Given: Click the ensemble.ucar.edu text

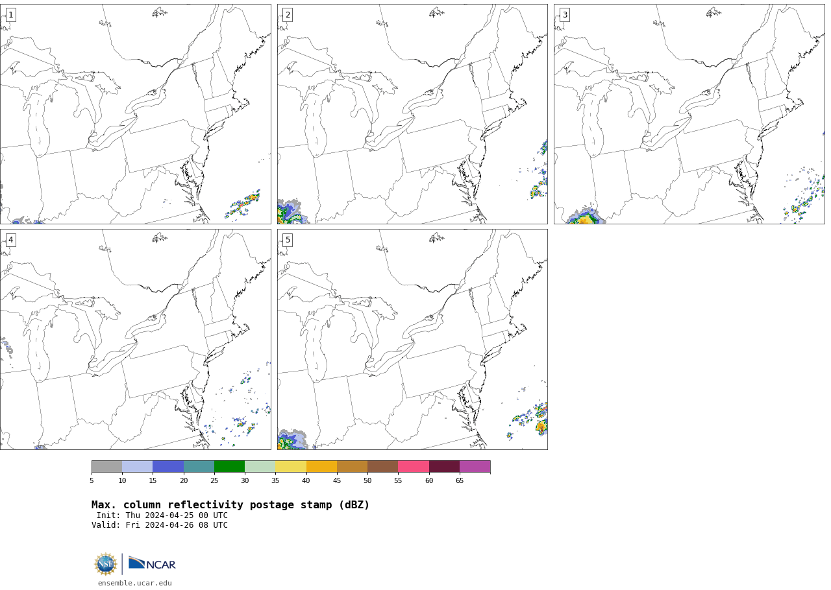Looking at the screenshot, I should (135, 583).
